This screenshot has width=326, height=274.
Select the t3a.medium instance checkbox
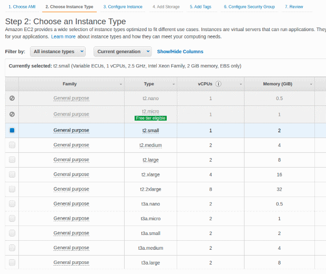click(x=12, y=248)
